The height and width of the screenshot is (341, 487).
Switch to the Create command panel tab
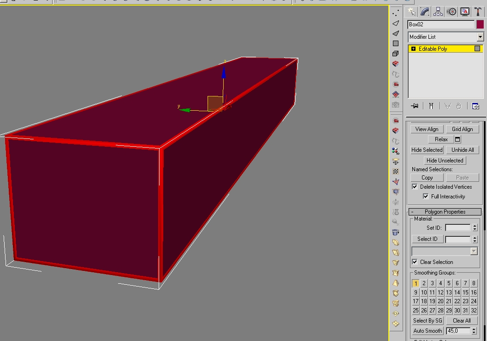[412, 12]
